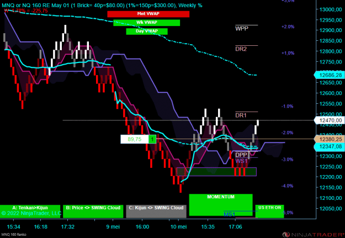Viewport: 345px width, 238px height.
Task: Click the +1,0% weekly percent label
Action: tap(288, 53)
